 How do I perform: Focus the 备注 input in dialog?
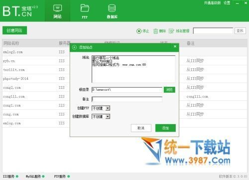[127, 99]
